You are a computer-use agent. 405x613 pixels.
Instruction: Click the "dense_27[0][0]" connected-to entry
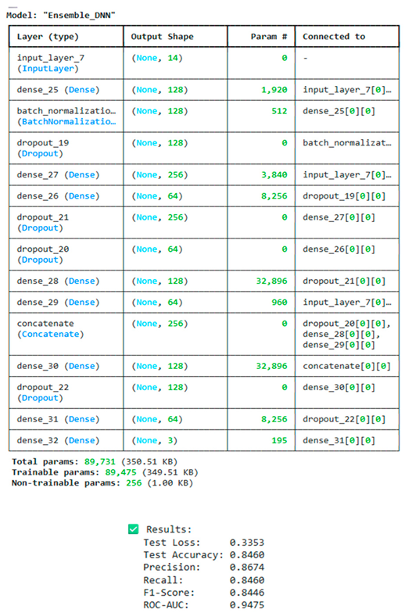click(x=339, y=217)
